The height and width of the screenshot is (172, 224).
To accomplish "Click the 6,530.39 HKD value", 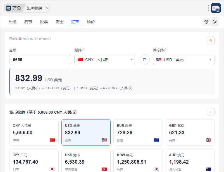I will (75, 162).
